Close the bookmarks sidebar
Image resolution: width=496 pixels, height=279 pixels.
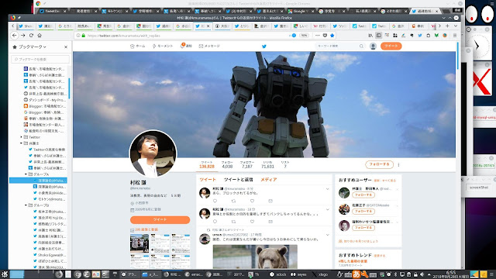pyautogui.click(x=66, y=46)
